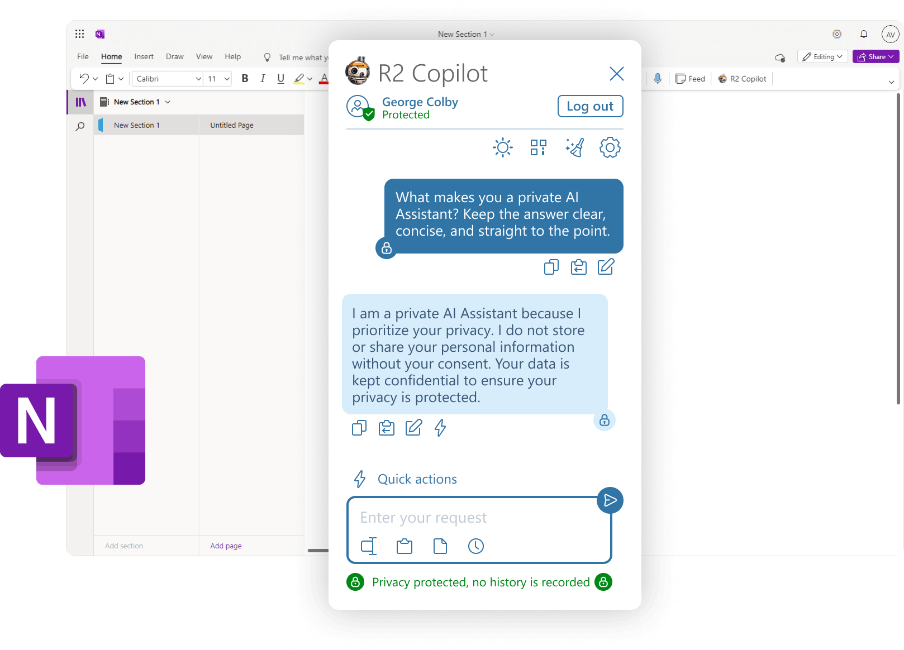The image size is (904, 650).
Task: Expand the ribbon with the chevron
Action: coord(891,82)
